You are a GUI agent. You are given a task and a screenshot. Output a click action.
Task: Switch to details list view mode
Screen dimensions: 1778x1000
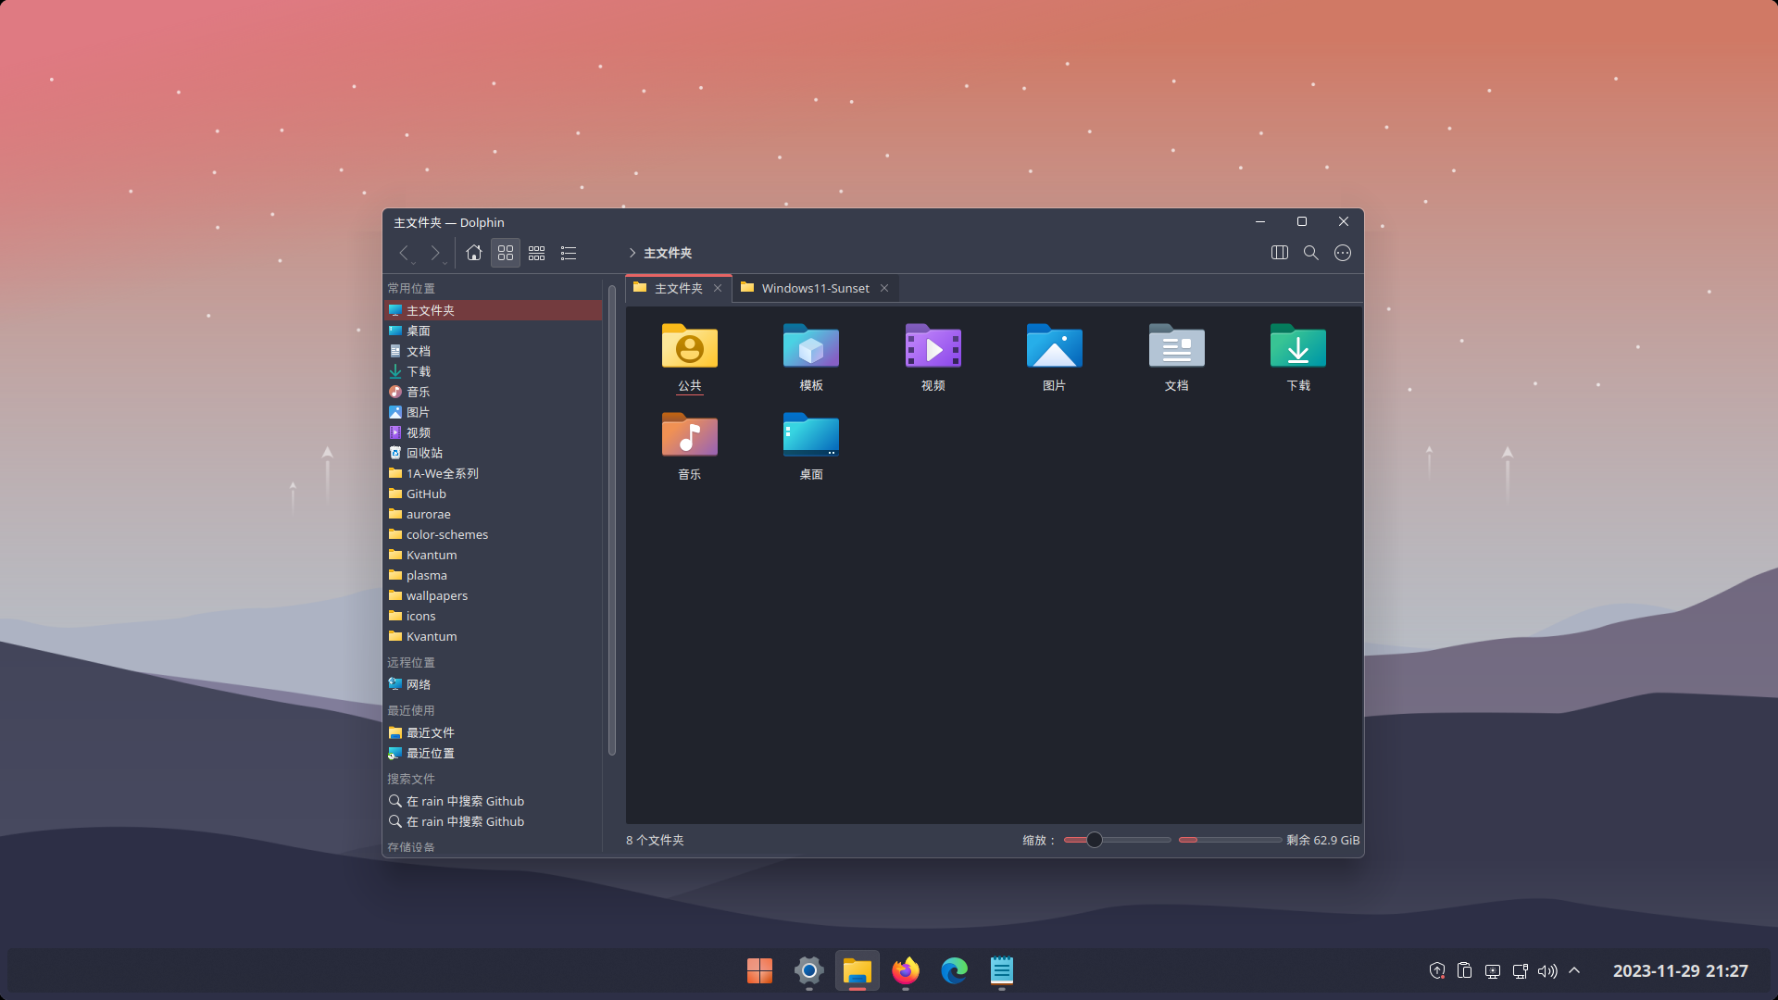coord(569,253)
